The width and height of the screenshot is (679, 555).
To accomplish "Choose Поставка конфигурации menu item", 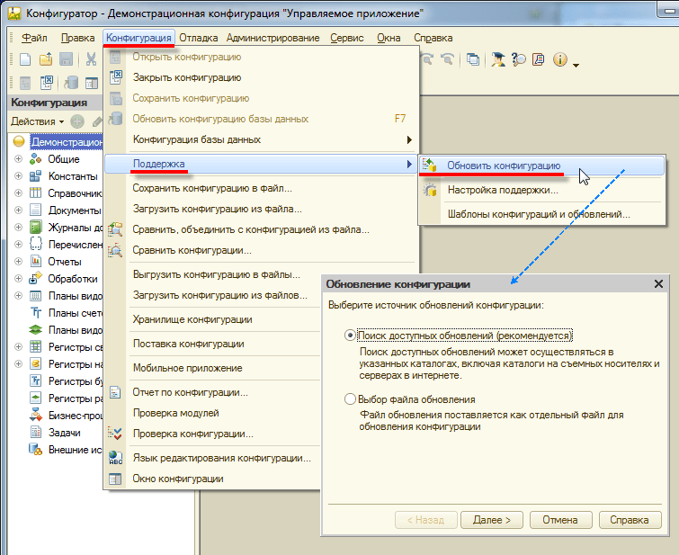I will point(212,344).
